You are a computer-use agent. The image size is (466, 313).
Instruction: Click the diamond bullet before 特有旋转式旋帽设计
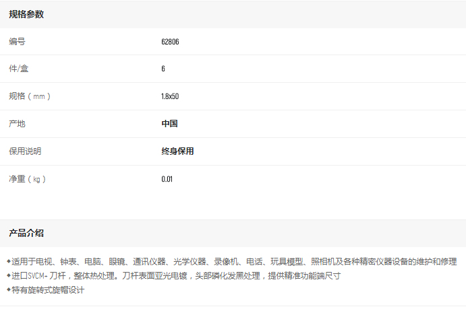coord(9,290)
